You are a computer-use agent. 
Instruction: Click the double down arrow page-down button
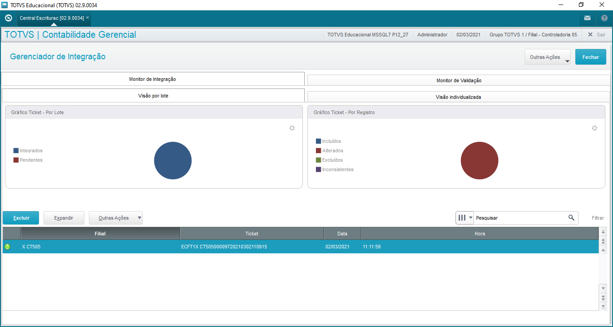pos(603,297)
